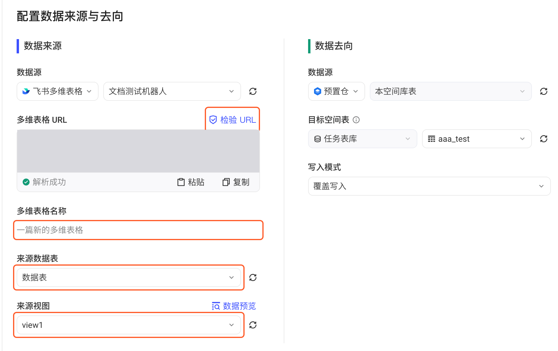Refresh the destination 数据源 list
Image resolution: width=558 pixels, height=351 pixels.
point(544,91)
